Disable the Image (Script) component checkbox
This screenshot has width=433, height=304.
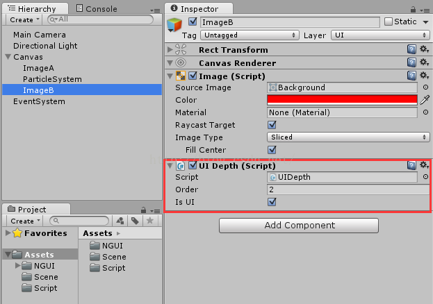coord(193,76)
